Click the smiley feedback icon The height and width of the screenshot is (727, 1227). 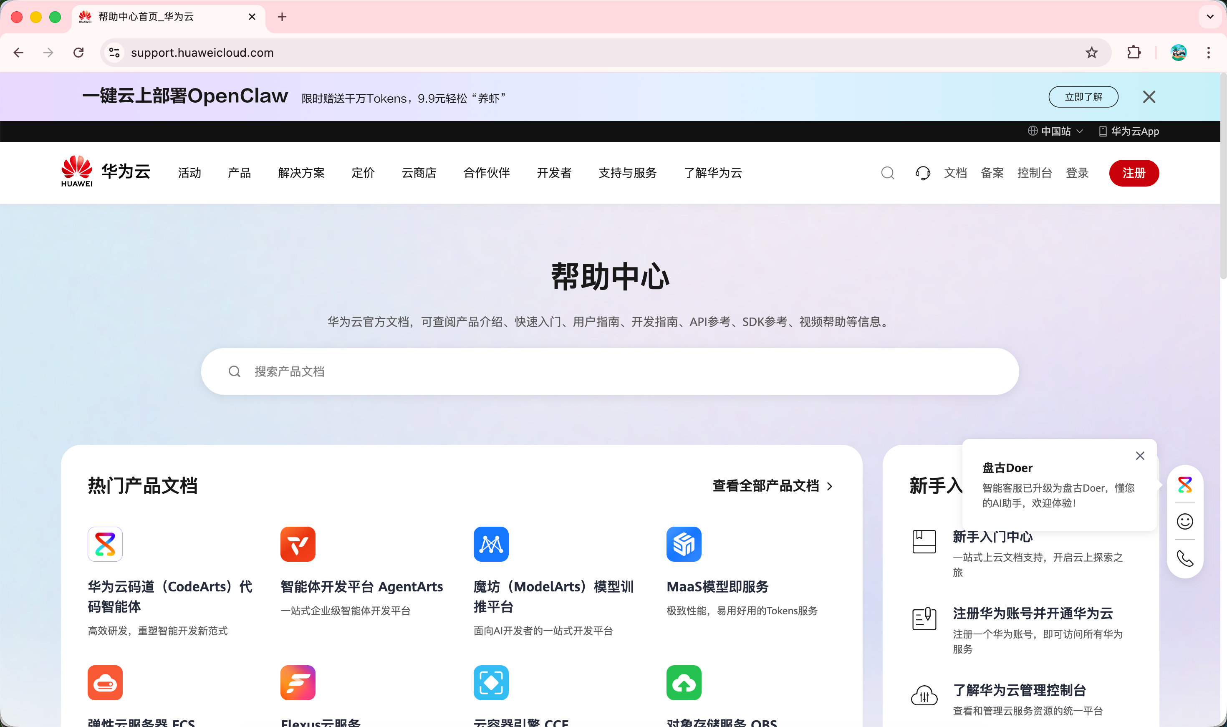1184,521
